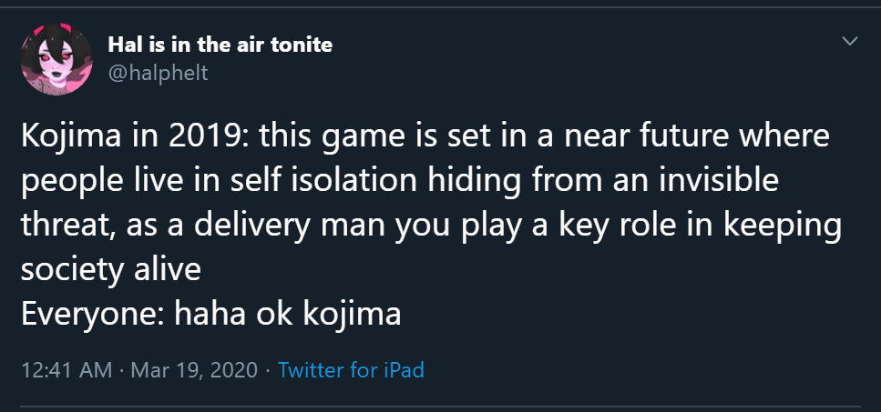Click the 12:41 AM timestamp
The height and width of the screenshot is (412, 881).
tap(67, 370)
